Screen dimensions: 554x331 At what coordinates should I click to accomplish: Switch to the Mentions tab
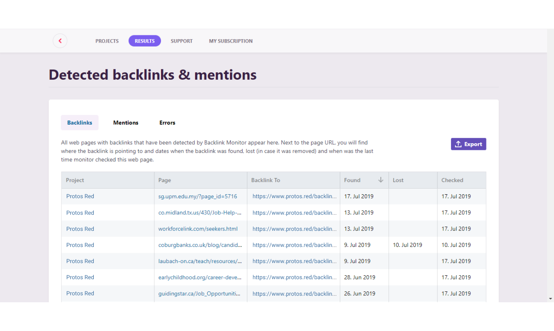[x=126, y=122]
